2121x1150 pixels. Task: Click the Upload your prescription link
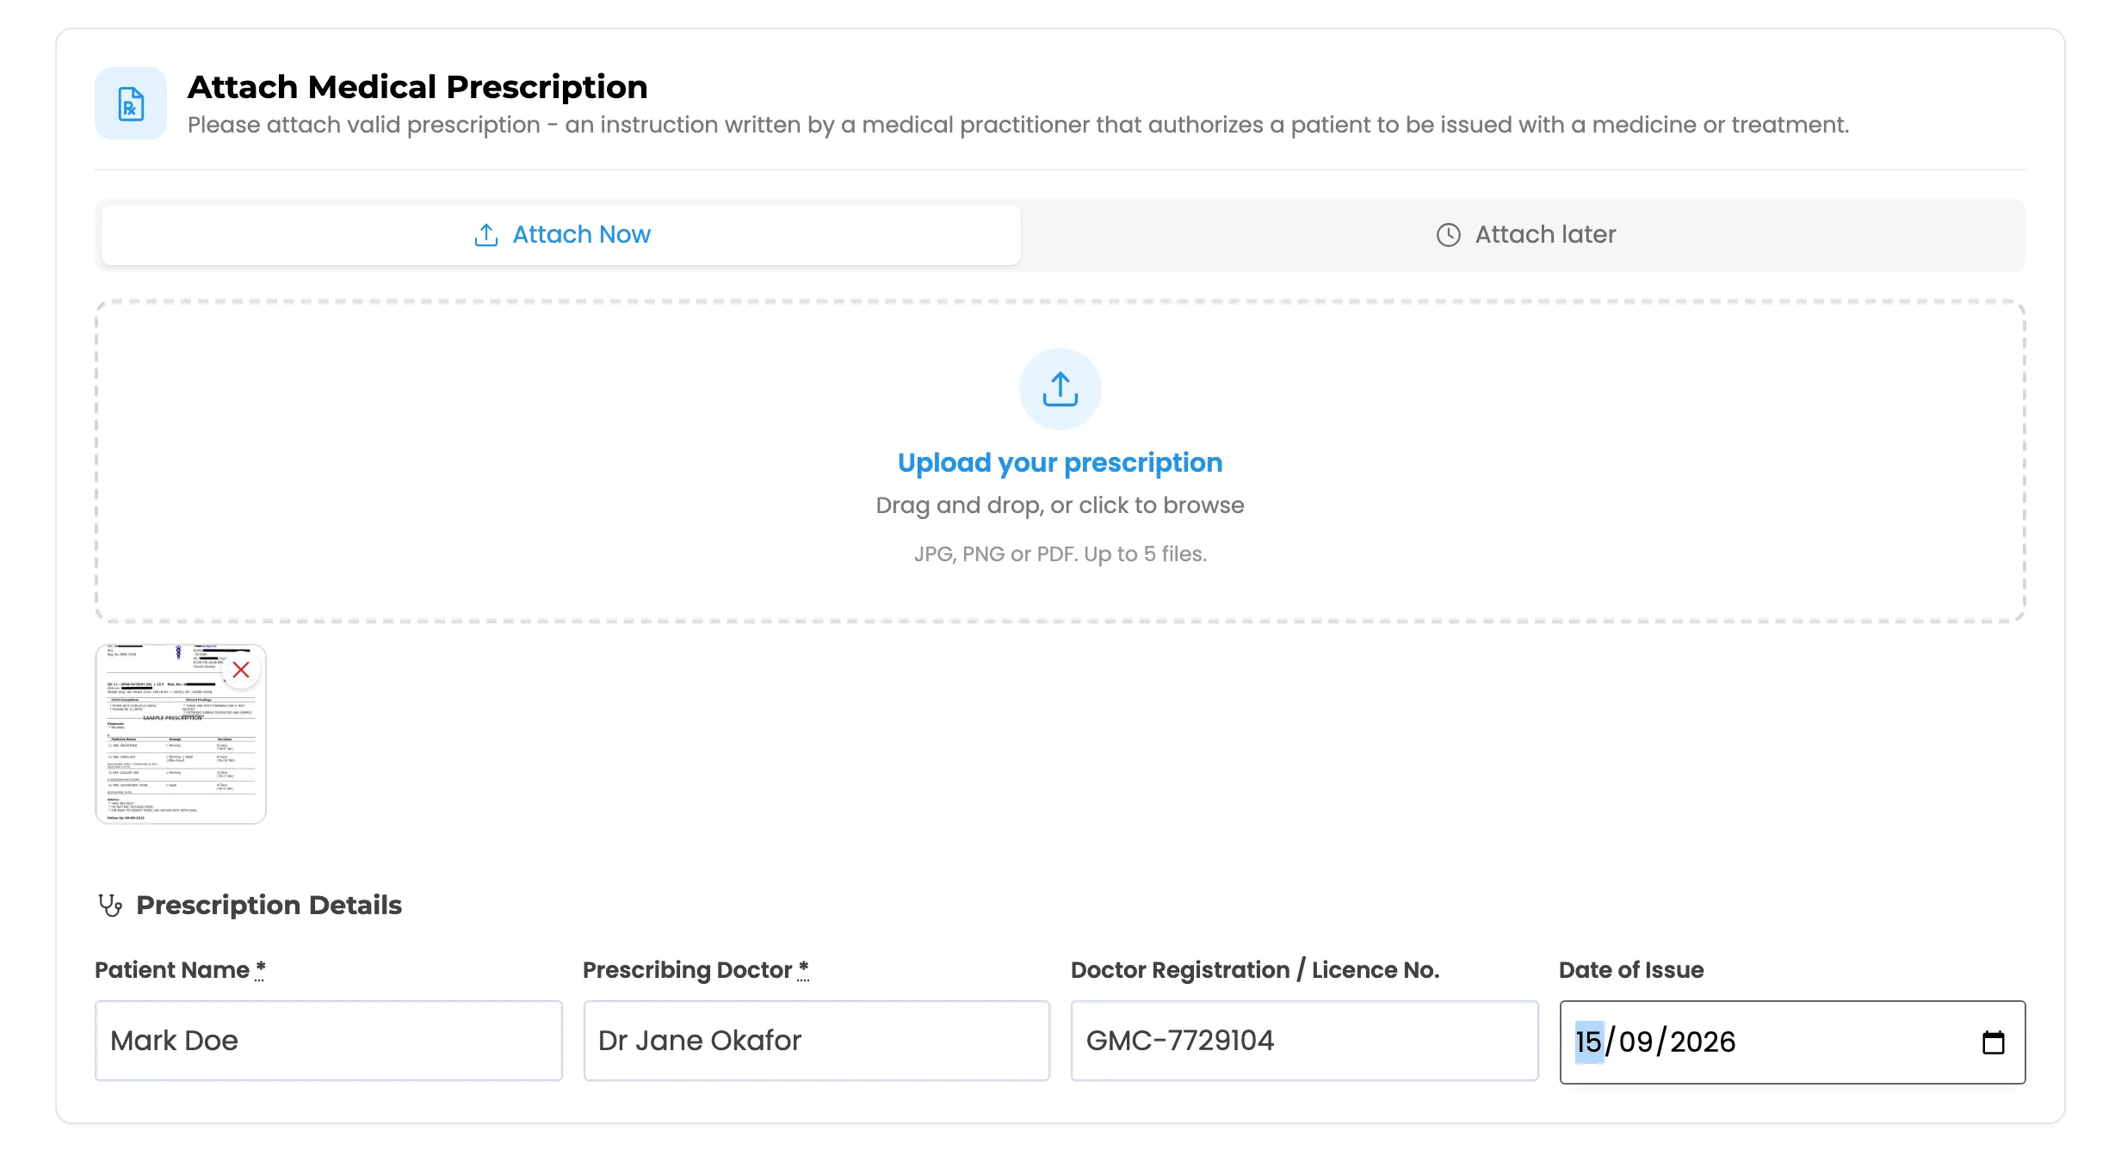click(x=1060, y=462)
